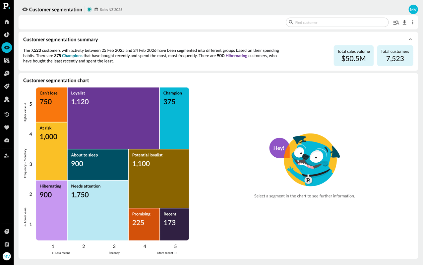This screenshot has width=423, height=265.
Task: Toggle the data connection indicator beside Sales NZ 2025
Action: tap(89, 10)
